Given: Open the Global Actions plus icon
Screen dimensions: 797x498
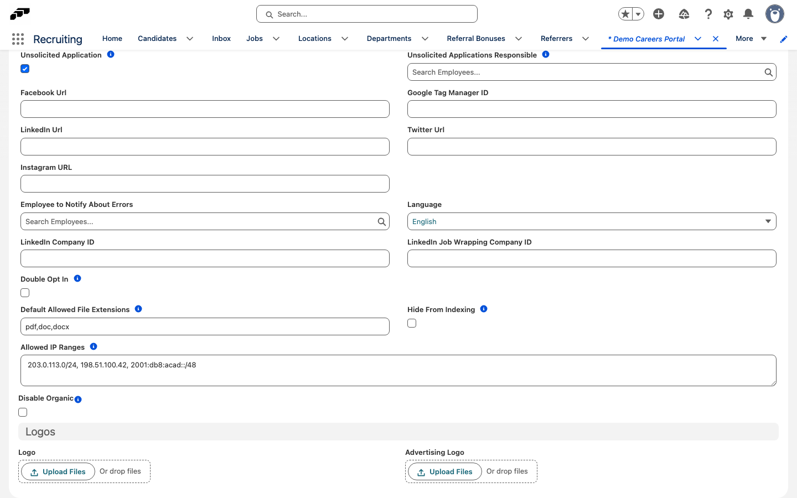Looking at the screenshot, I should click(x=659, y=14).
